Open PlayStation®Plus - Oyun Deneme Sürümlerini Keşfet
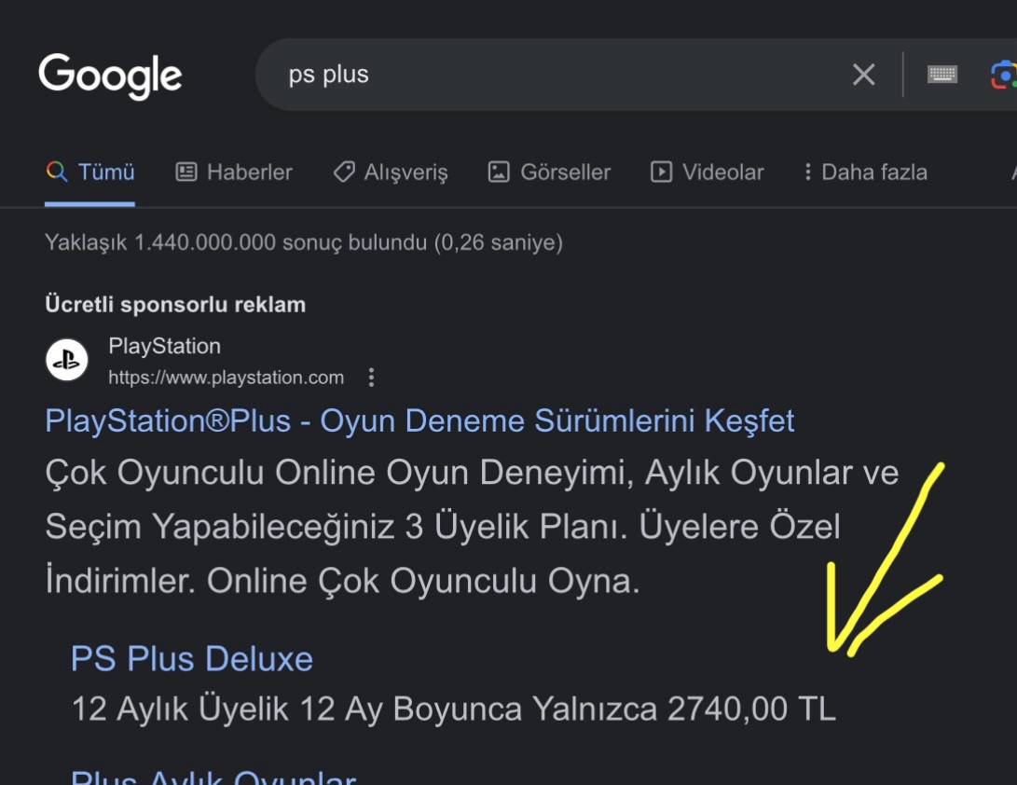1017x785 pixels. point(419,421)
